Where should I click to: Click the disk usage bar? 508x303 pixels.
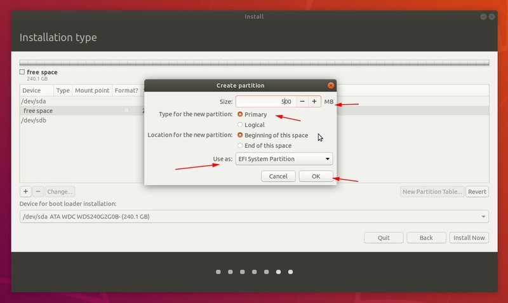(x=254, y=63)
